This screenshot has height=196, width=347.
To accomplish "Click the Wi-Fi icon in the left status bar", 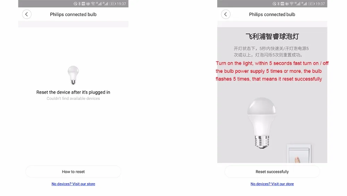I will (x=93, y=4).
